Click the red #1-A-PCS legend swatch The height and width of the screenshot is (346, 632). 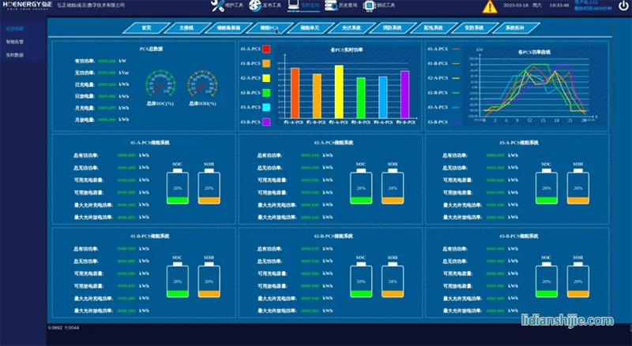click(x=267, y=49)
